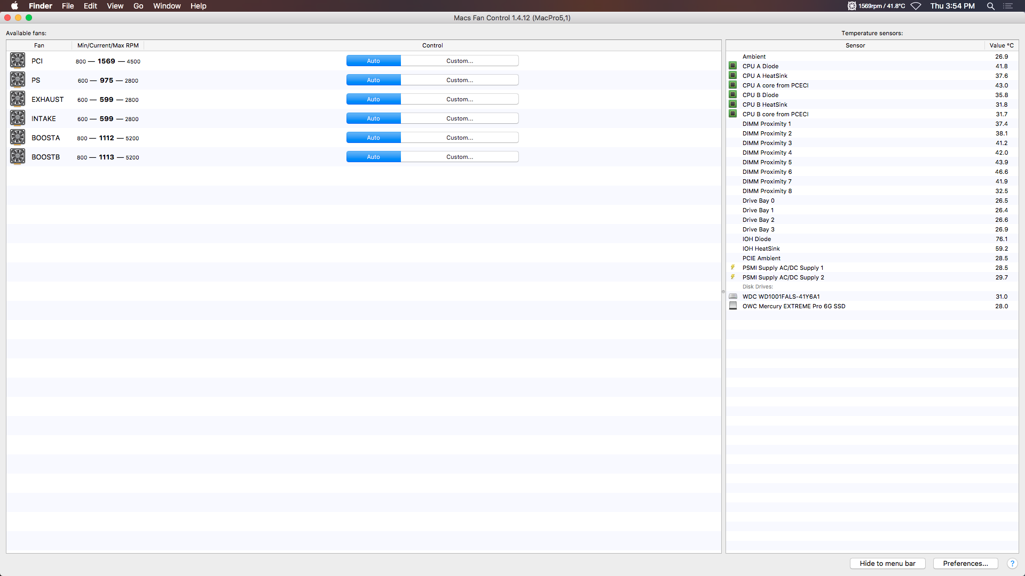This screenshot has height=576, width=1025.
Task: Open Custom options for EXHAUST fan
Action: coord(459,99)
